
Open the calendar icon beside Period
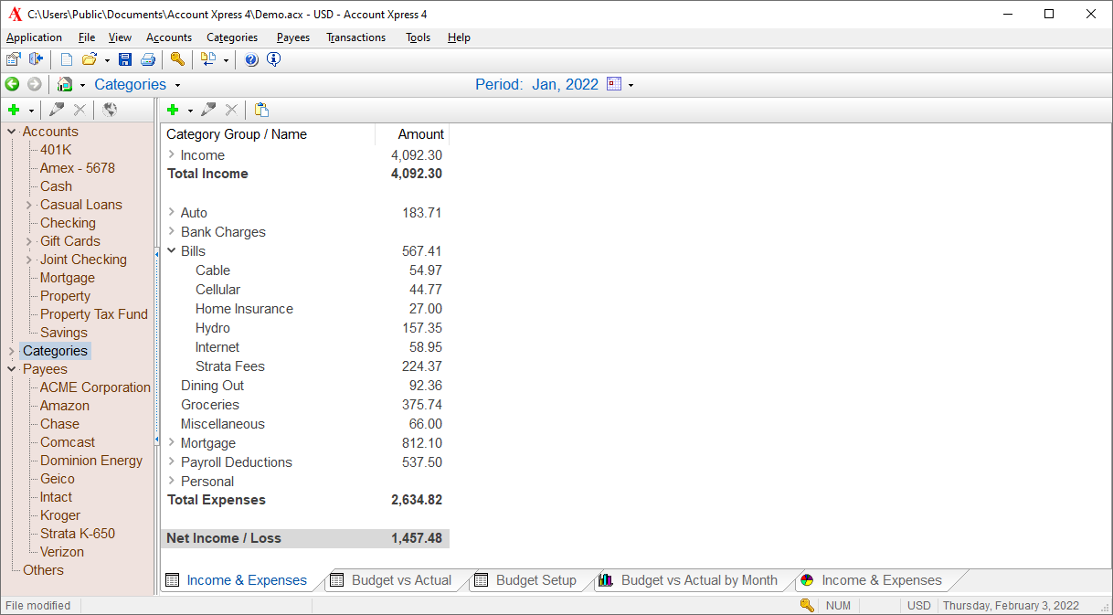(x=614, y=84)
